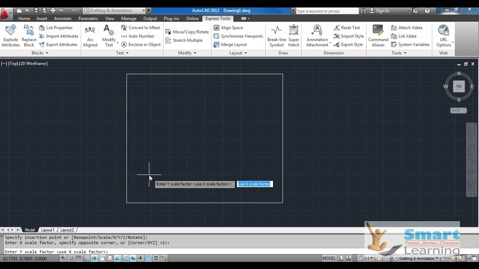
Task: Switch to the Layout2 tab
Action: coord(67,230)
